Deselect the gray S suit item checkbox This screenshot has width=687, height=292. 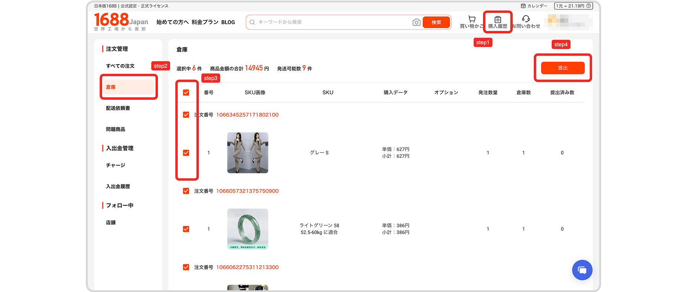coord(186,153)
